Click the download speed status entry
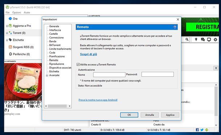The width and height of the screenshot is (221, 135). point(112,130)
